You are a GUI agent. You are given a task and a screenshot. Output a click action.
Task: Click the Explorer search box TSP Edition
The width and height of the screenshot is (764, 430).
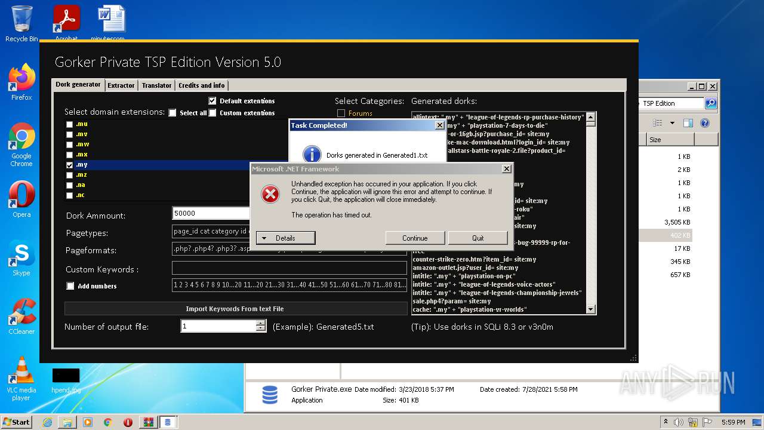(671, 103)
